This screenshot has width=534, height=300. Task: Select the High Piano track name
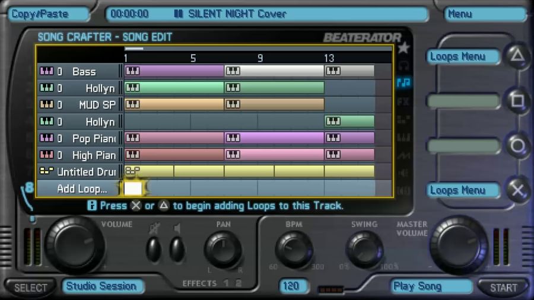point(94,155)
